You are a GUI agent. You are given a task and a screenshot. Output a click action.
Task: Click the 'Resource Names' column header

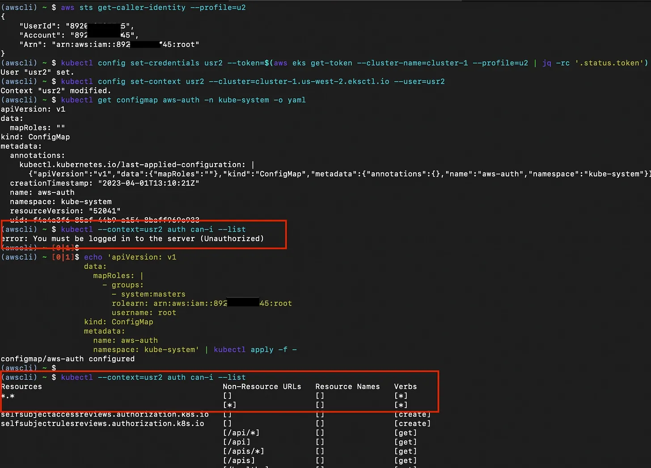pyautogui.click(x=347, y=387)
